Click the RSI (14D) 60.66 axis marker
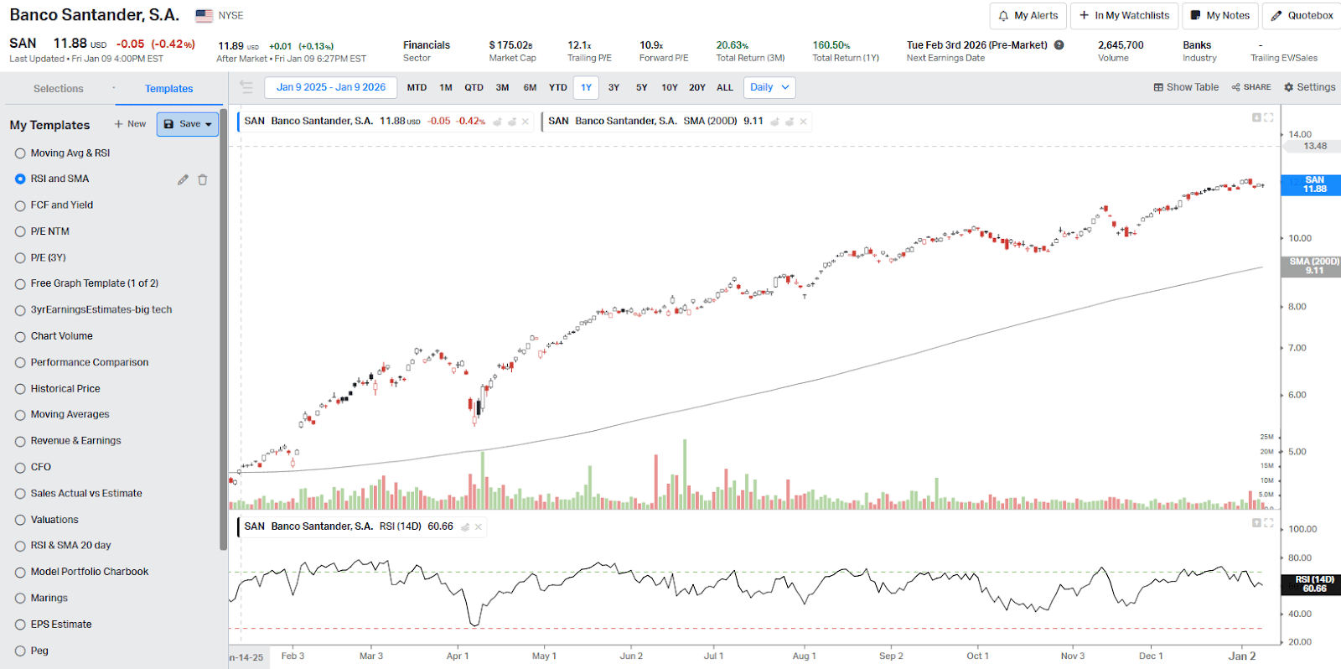Image resolution: width=1341 pixels, height=669 pixels. tap(1311, 584)
